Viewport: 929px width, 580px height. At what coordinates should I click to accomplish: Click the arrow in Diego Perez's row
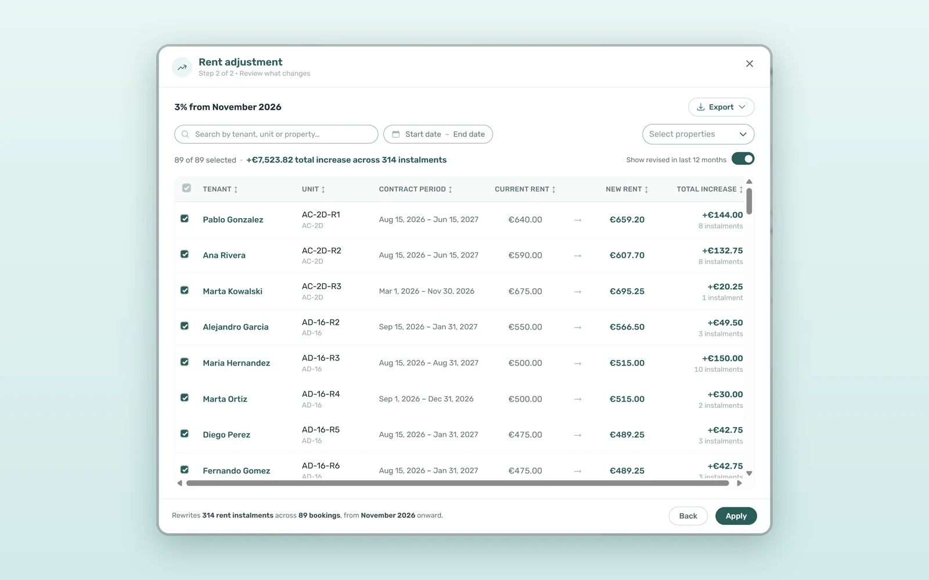[578, 435]
